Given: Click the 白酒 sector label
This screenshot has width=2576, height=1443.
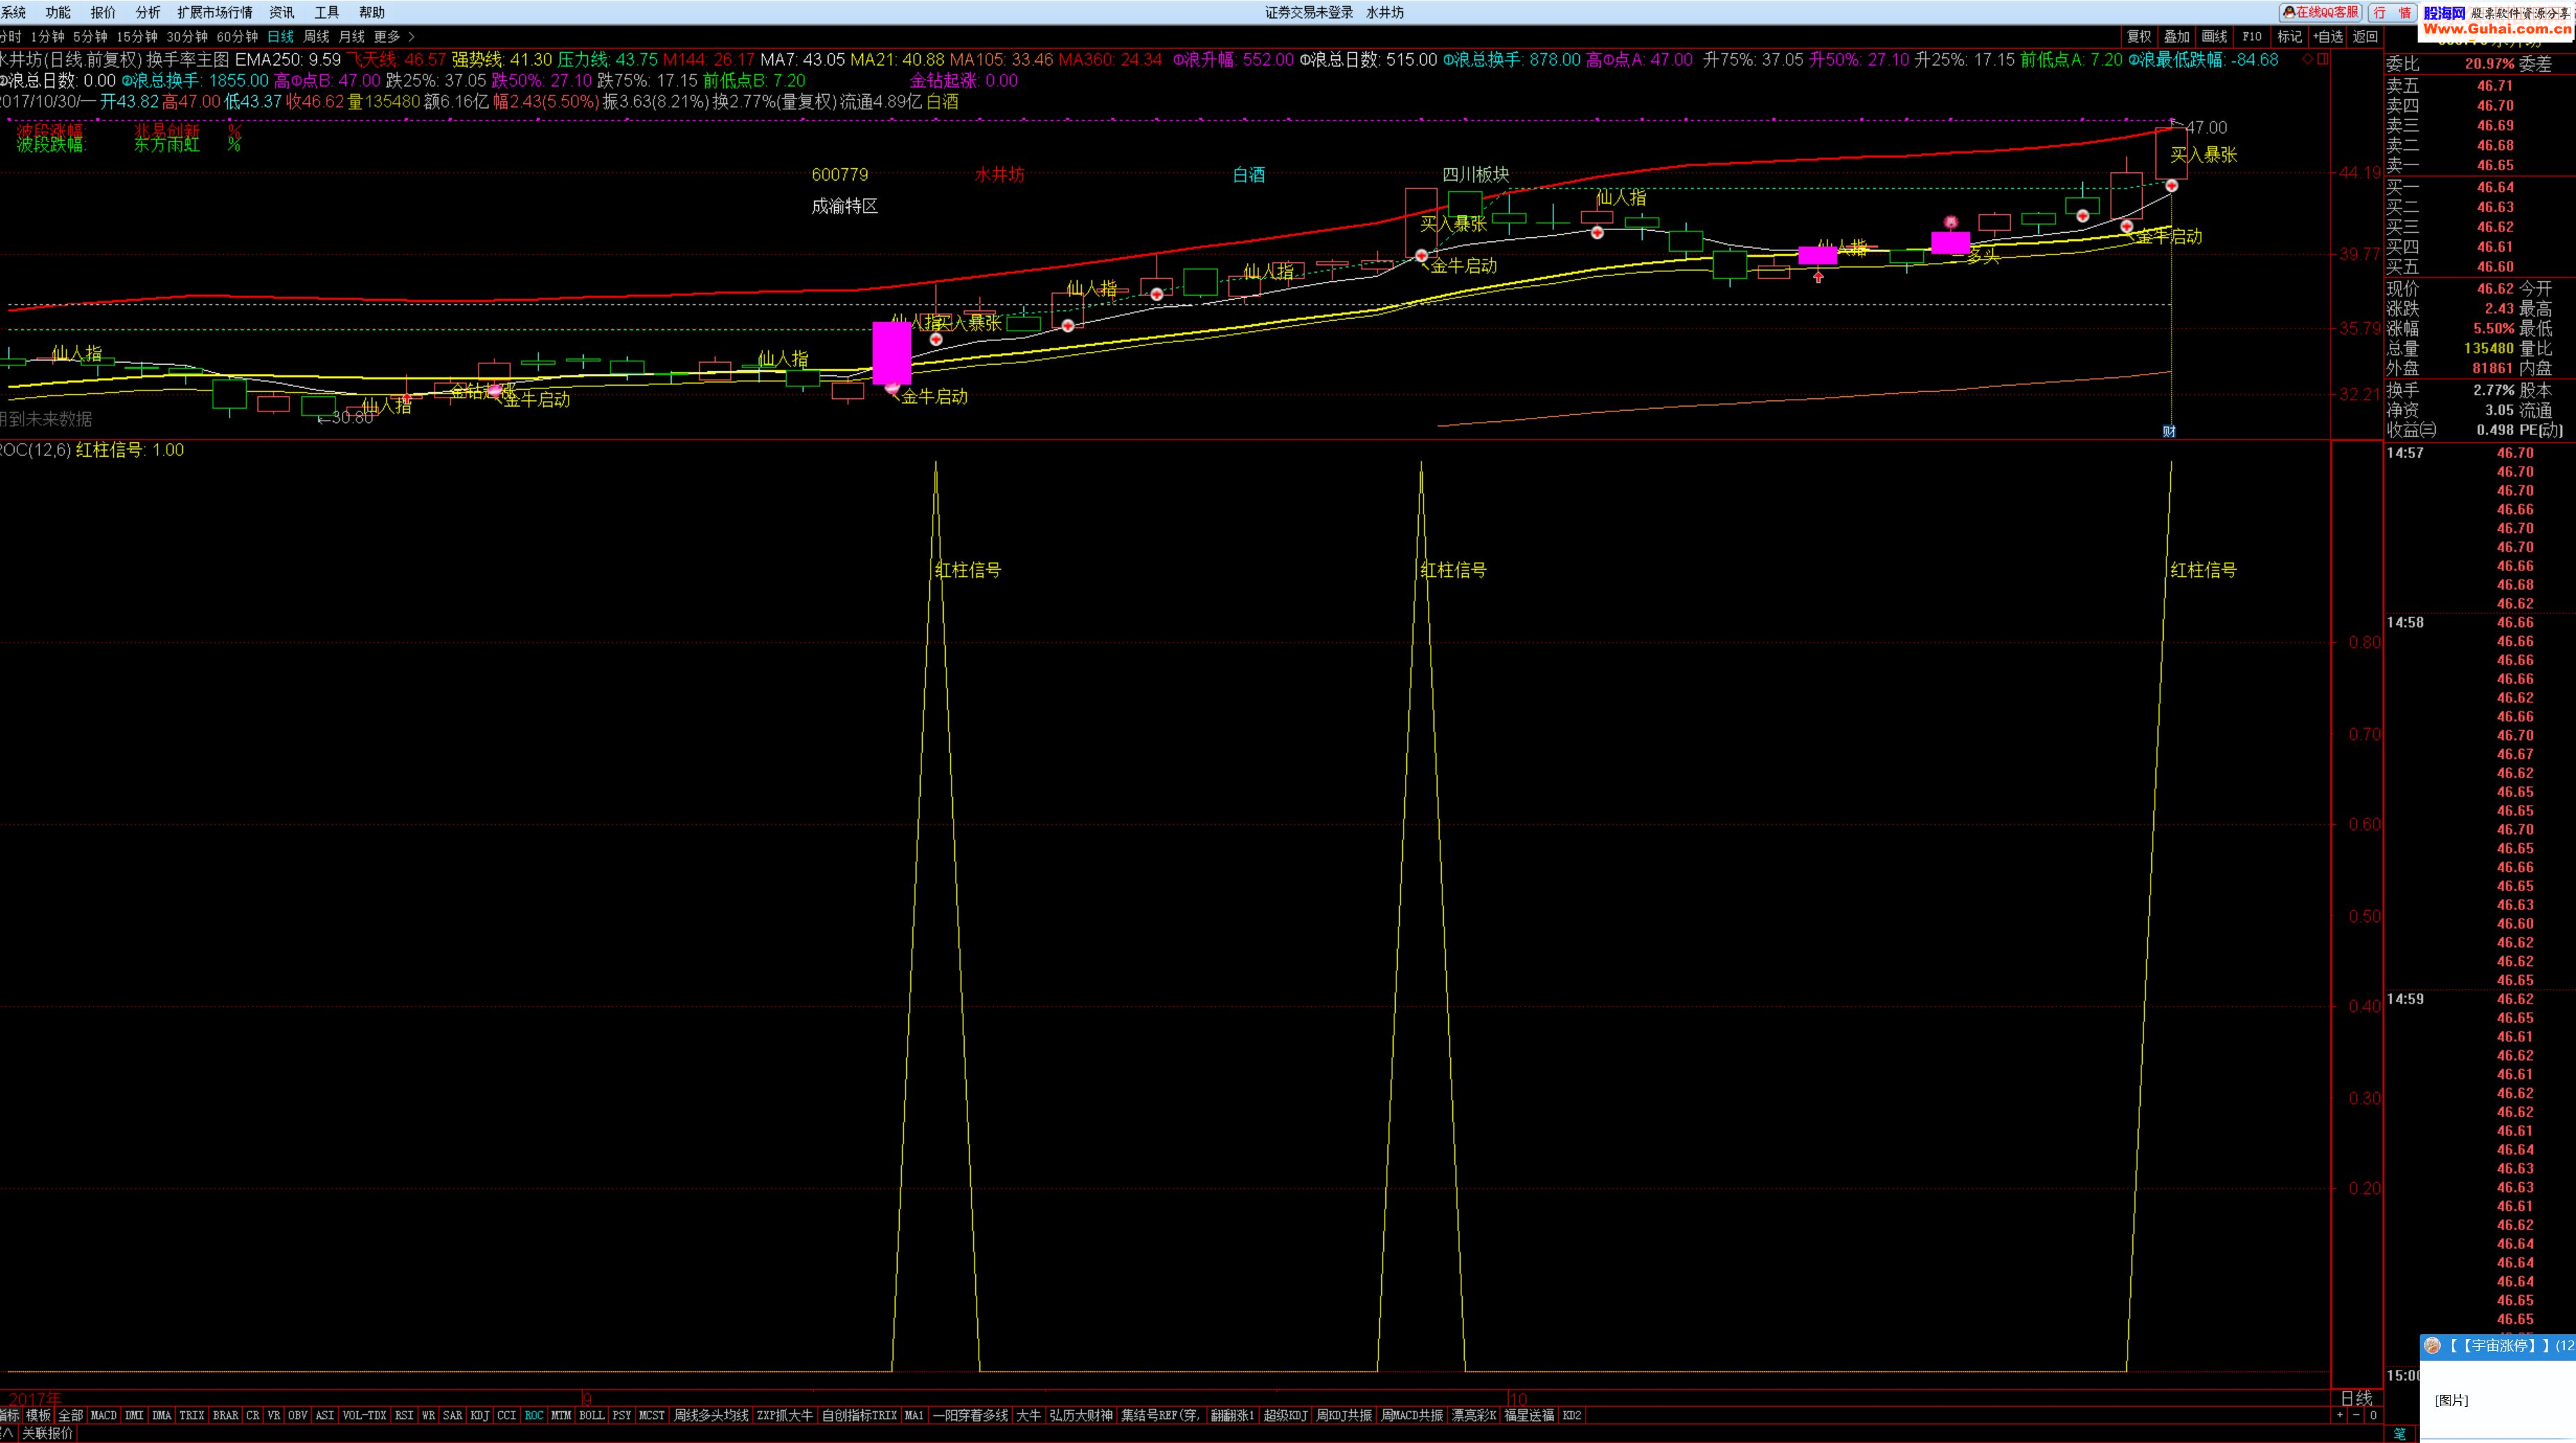Looking at the screenshot, I should click(x=1249, y=174).
